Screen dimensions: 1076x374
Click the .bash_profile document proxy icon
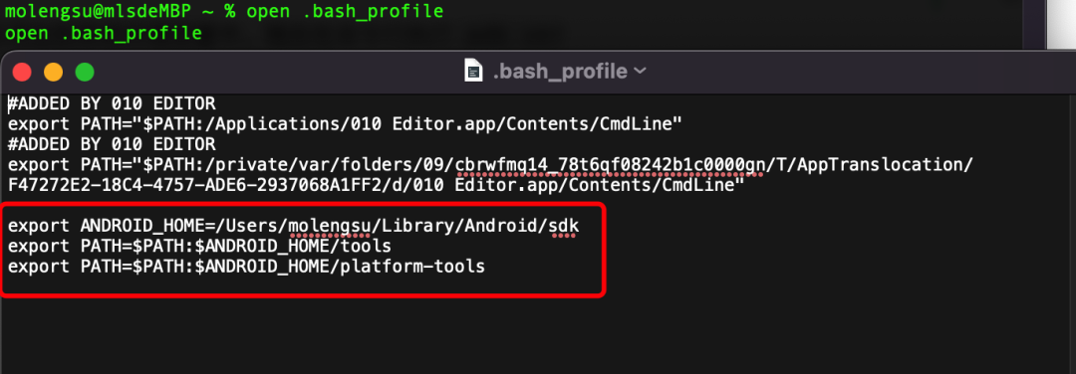474,71
